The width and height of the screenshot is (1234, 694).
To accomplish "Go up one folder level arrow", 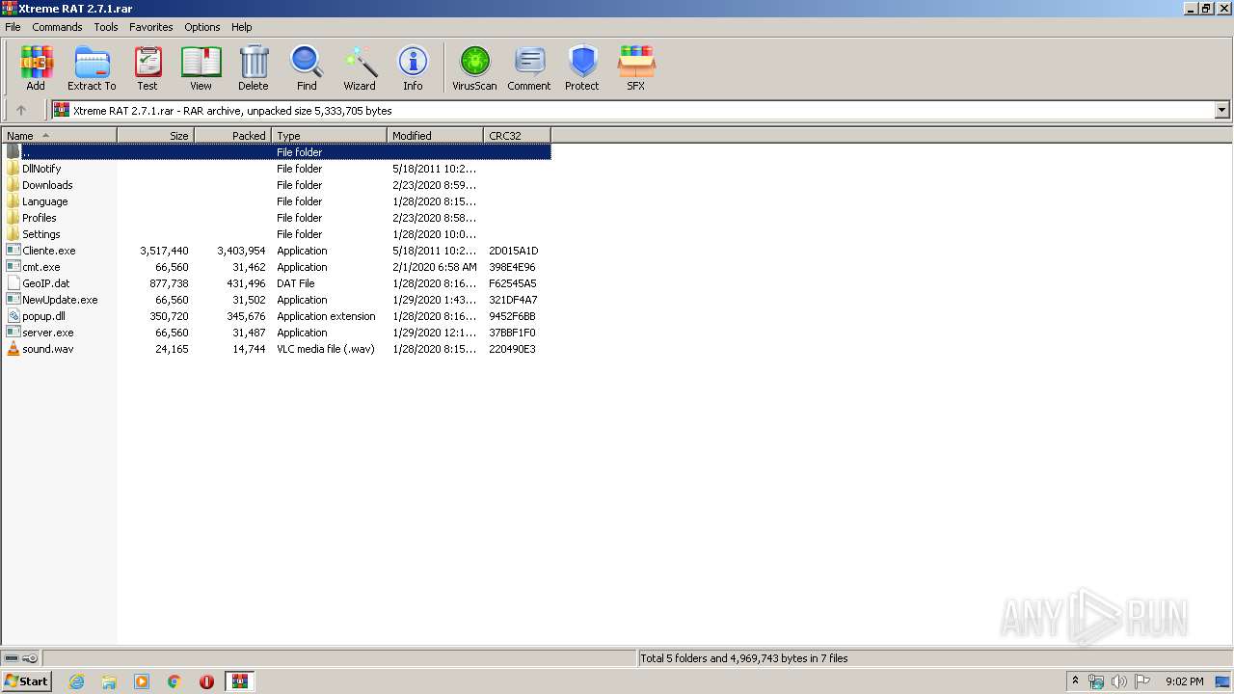I will tap(21, 110).
